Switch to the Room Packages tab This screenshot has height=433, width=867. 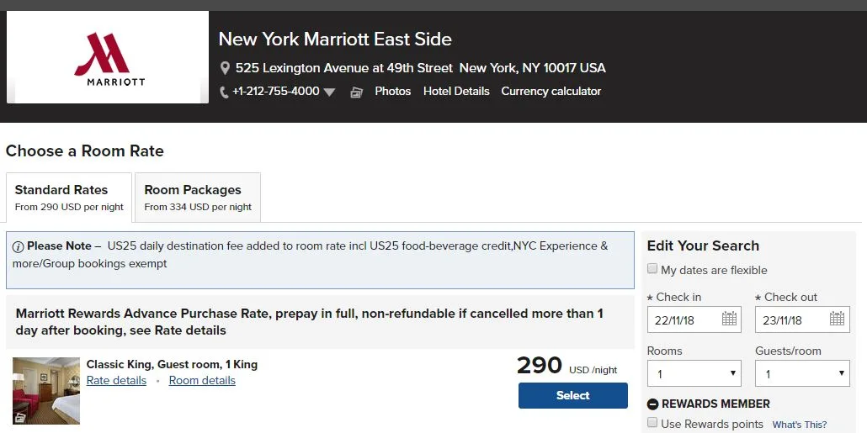pos(198,198)
